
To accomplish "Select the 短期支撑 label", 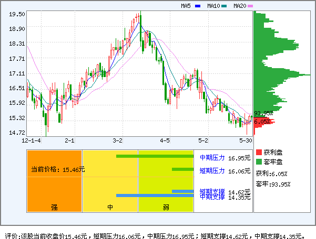I will (212, 191).
